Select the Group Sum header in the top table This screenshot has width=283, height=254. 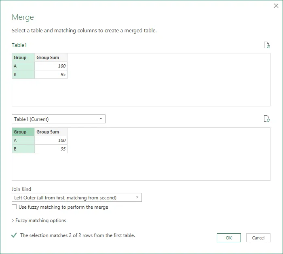tap(51, 57)
